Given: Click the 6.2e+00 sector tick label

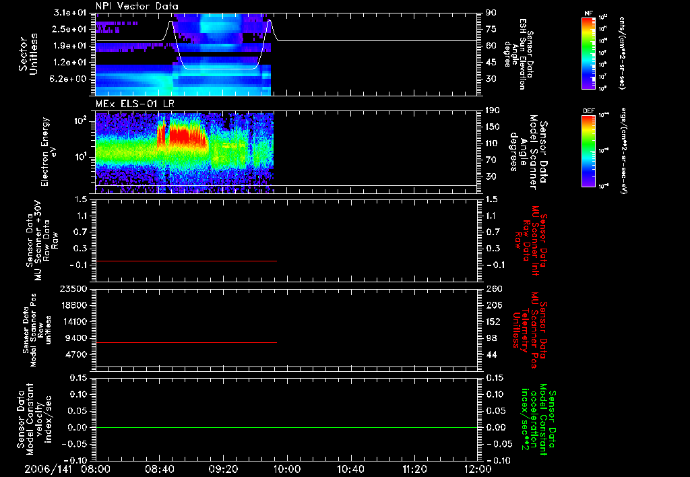Looking at the screenshot, I should coord(70,79).
